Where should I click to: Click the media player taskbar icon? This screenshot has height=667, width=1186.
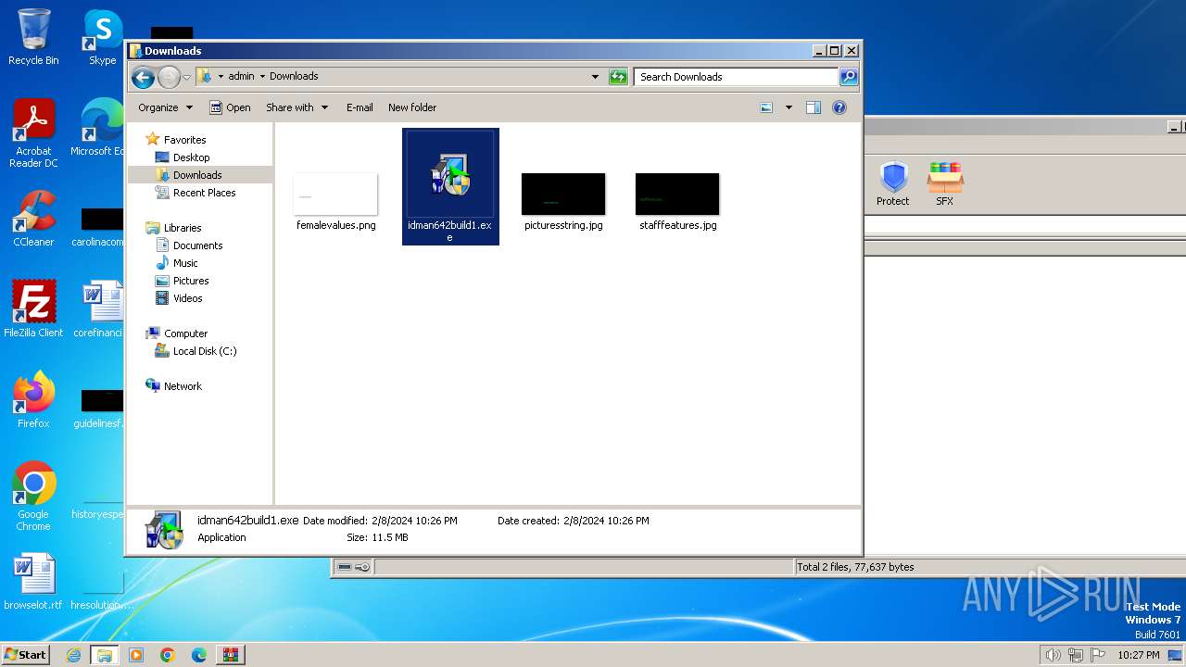136,655
